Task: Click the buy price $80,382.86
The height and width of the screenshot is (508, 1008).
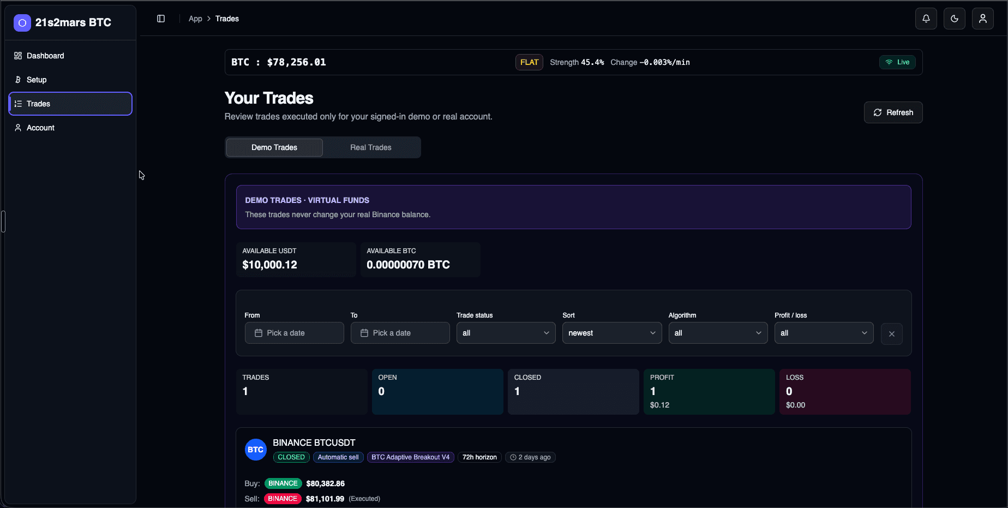Action: (326, 483)
